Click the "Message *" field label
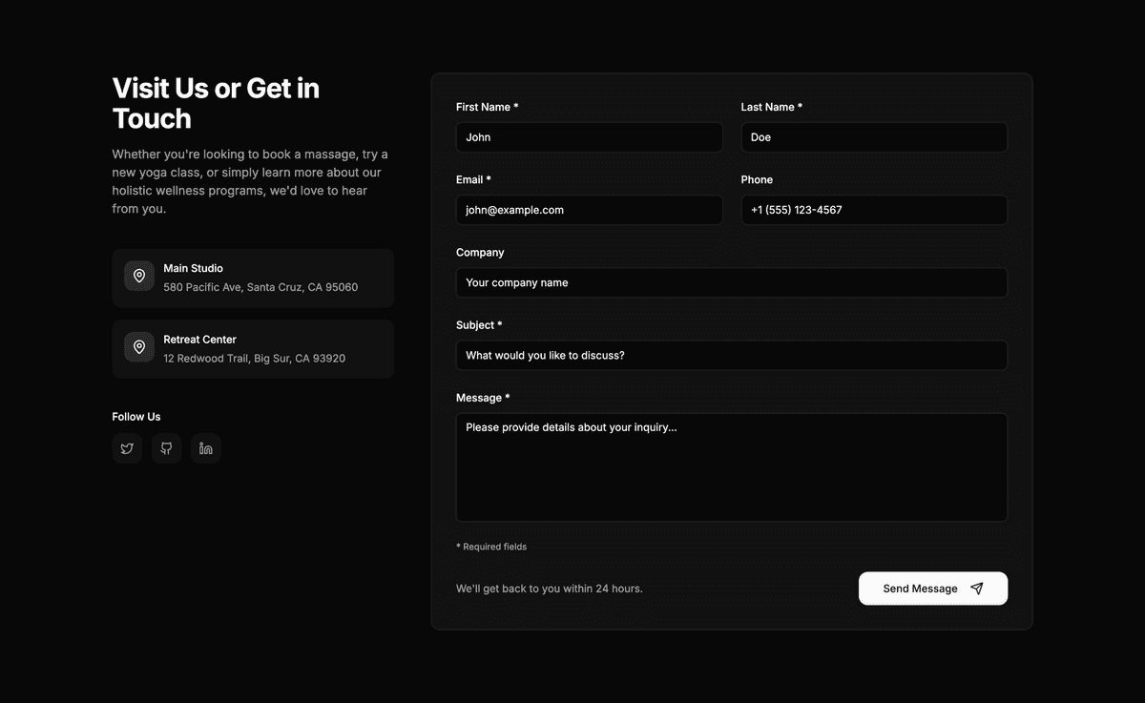This screenshot has width=1145, height=703. click(483, 398)
